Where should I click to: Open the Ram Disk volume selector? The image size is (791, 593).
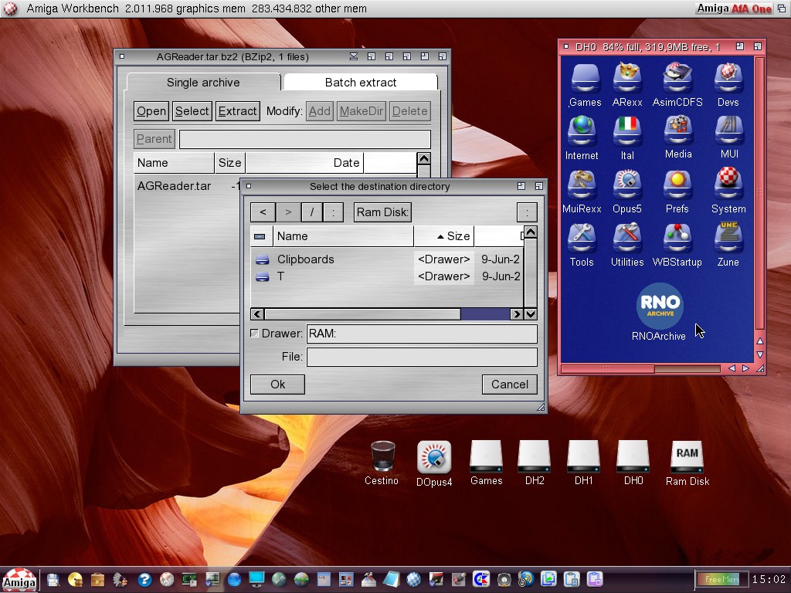click(x=382, y=212)
